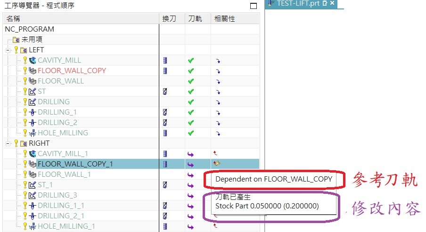Viewport: 426px width, 232px height.
Task: Click dependency arrow icon of DRILLING row
Action: (x=218, y=102)
